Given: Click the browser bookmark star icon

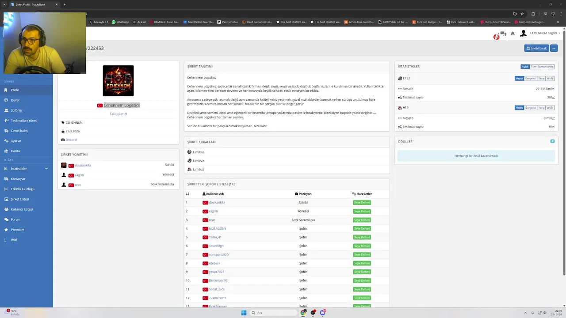Looking at the screenshot, I should pos(522,14).
